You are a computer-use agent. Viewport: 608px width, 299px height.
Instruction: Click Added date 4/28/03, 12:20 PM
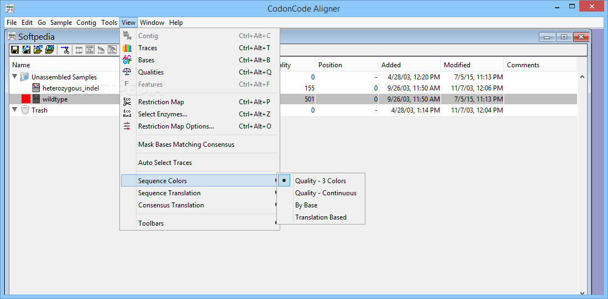(x=414, y=77)
